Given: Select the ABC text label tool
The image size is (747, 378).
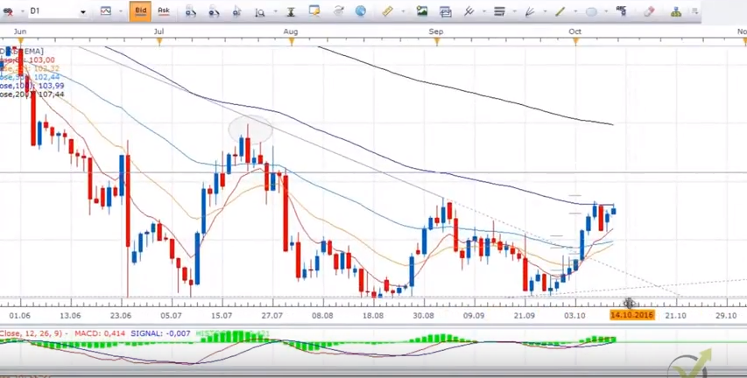Looking at the screenshot, I should (x=621, y=10).
